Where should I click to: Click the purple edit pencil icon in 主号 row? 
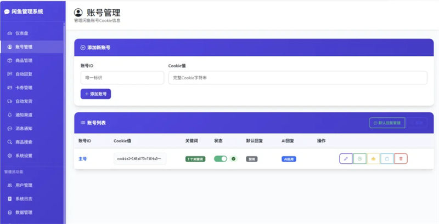tap(346, 159)
